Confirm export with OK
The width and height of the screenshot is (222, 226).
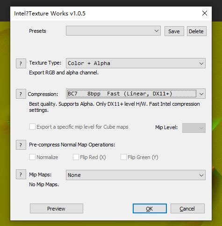click(150, 208)
